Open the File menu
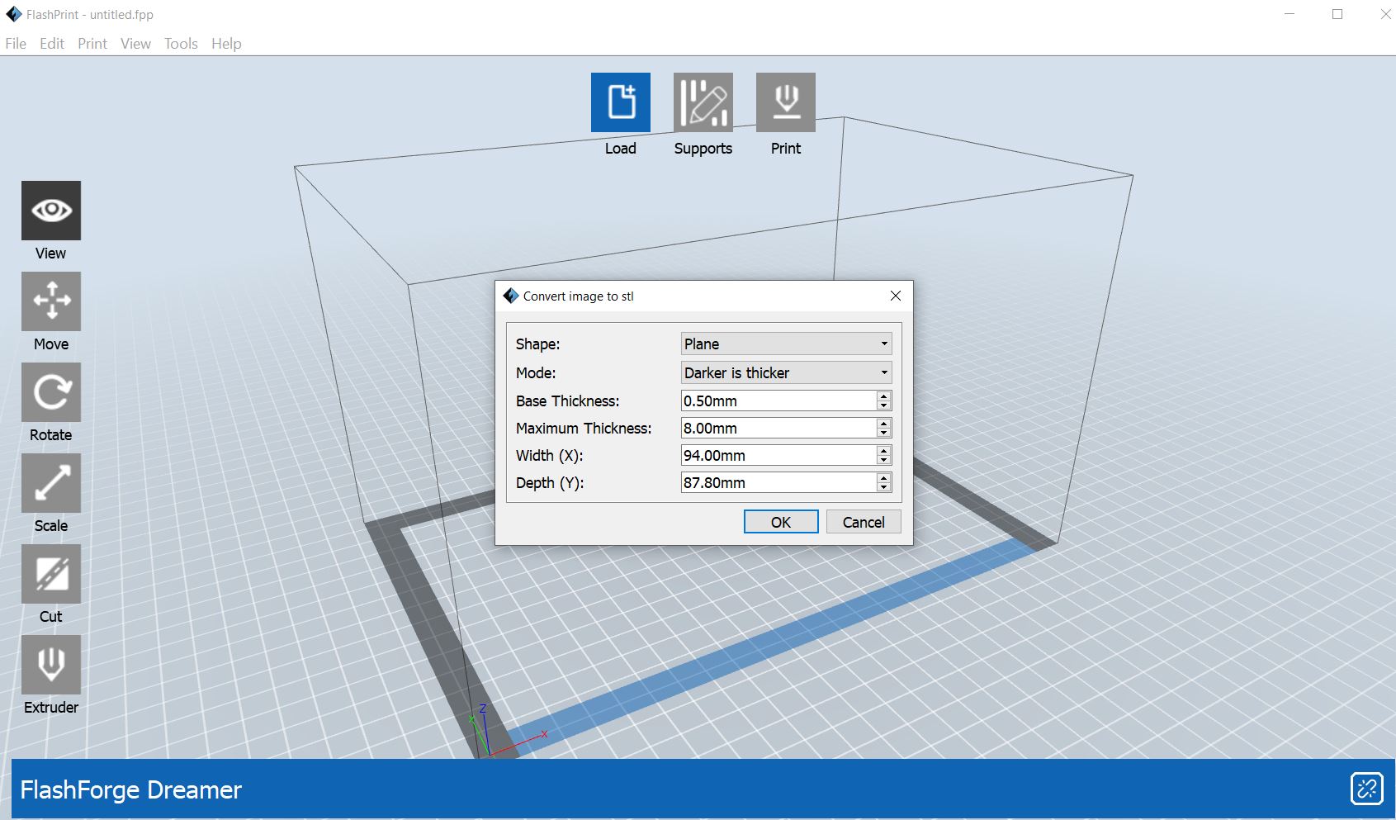1396x820 pixels. [x=16, y=44]
